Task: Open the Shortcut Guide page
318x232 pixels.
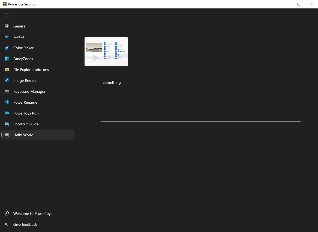Action: click(26, 124)
